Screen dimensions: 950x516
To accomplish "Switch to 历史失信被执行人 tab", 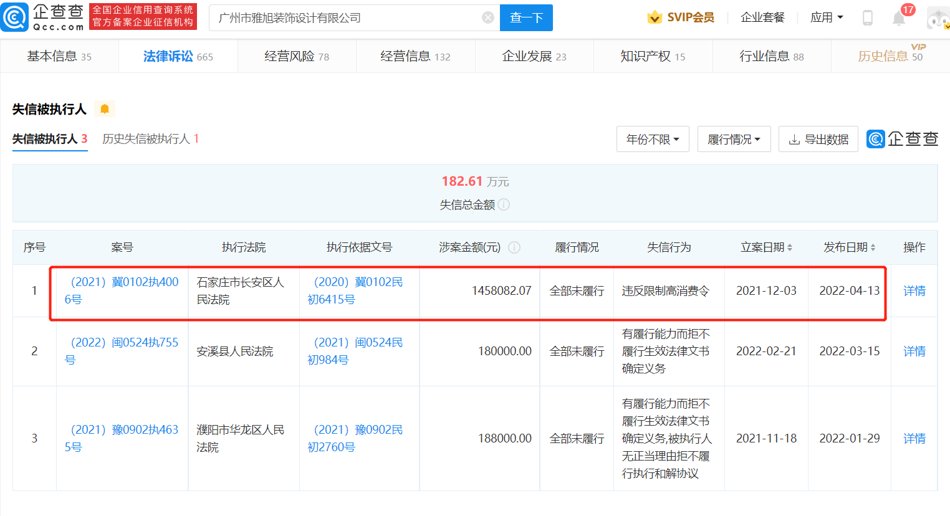I will (x=151, y=138).
